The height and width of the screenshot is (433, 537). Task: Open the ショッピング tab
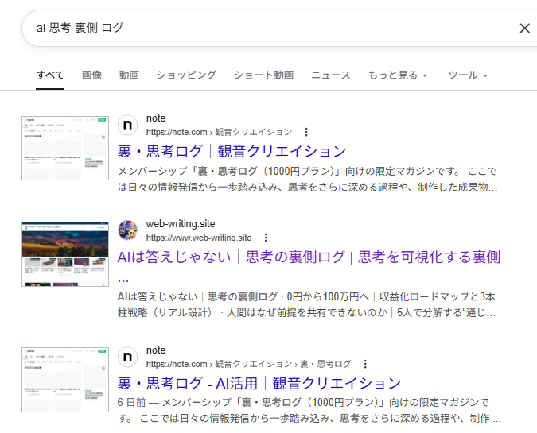[x=186, y=75]
